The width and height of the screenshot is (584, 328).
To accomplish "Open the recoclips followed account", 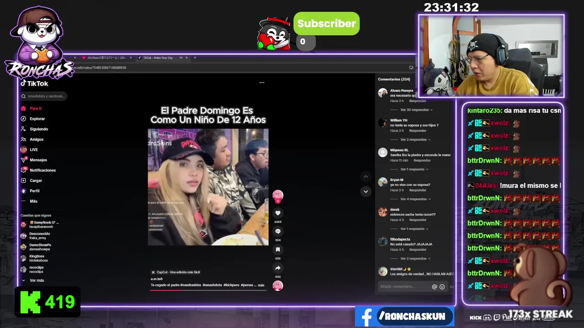I will 32,269.
